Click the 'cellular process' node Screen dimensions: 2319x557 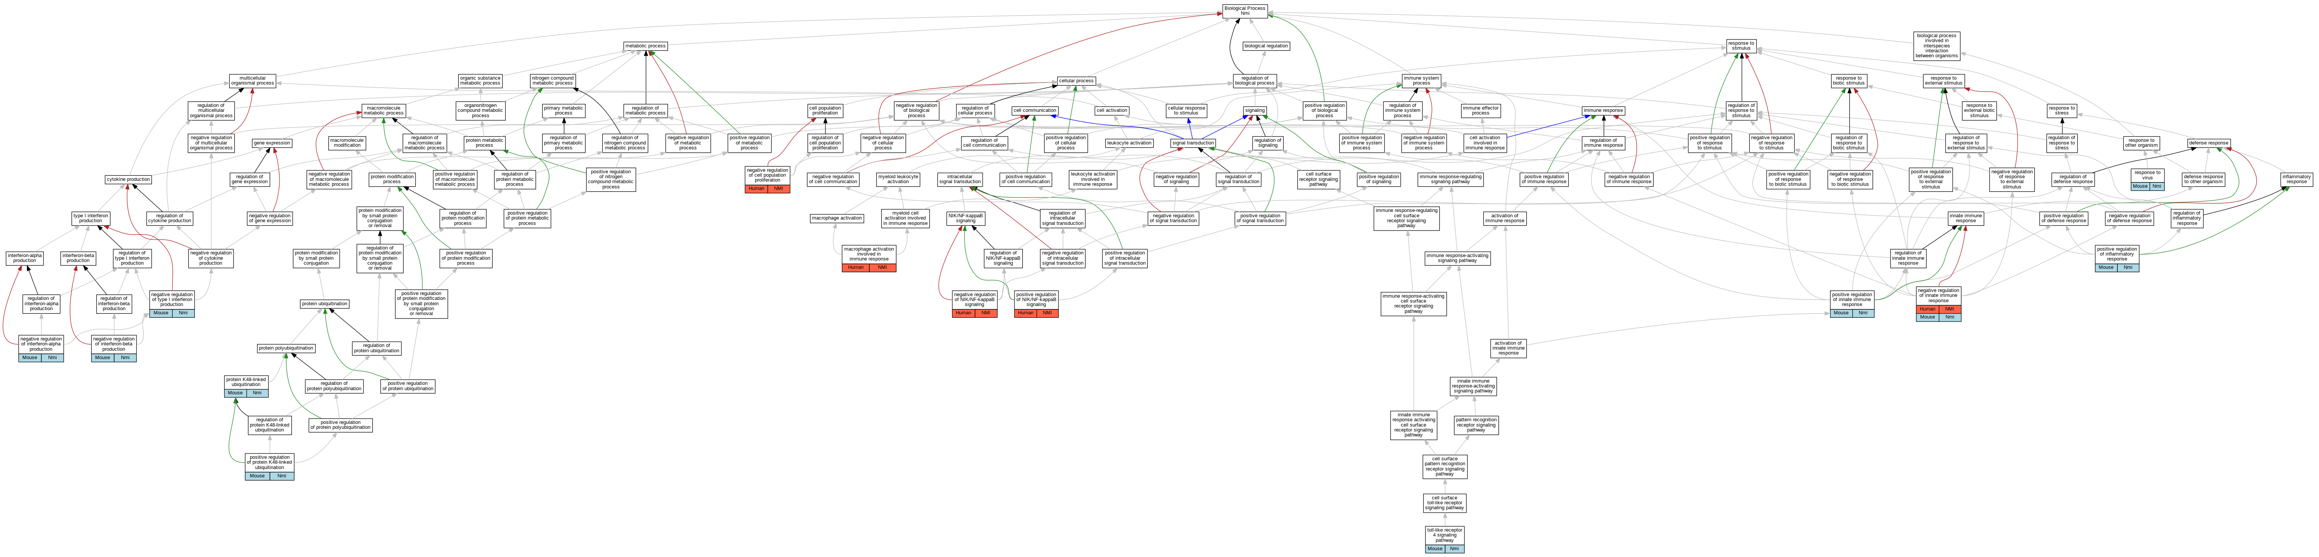1076,81
